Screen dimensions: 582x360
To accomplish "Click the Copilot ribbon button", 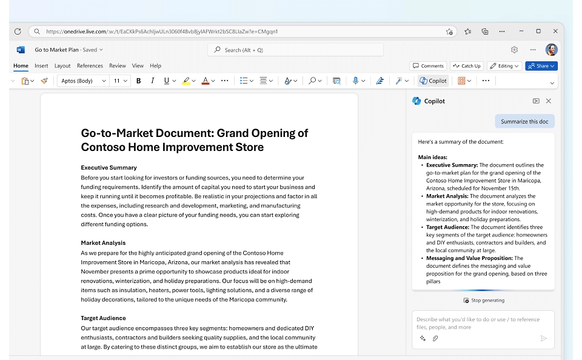I will [x=433, y=81].
